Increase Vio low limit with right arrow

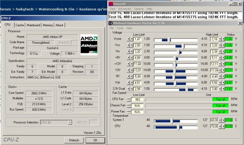132,51
